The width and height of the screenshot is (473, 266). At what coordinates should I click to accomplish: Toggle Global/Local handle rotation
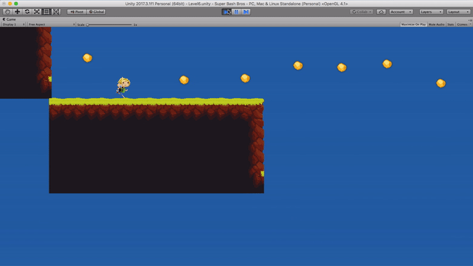[x=96, y=12]
